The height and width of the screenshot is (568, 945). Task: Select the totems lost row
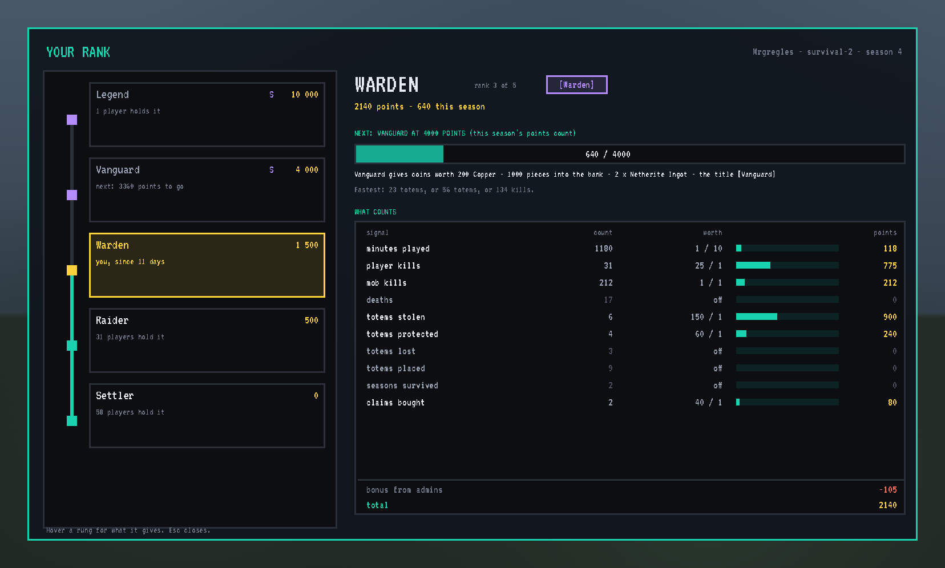point(630,351)
